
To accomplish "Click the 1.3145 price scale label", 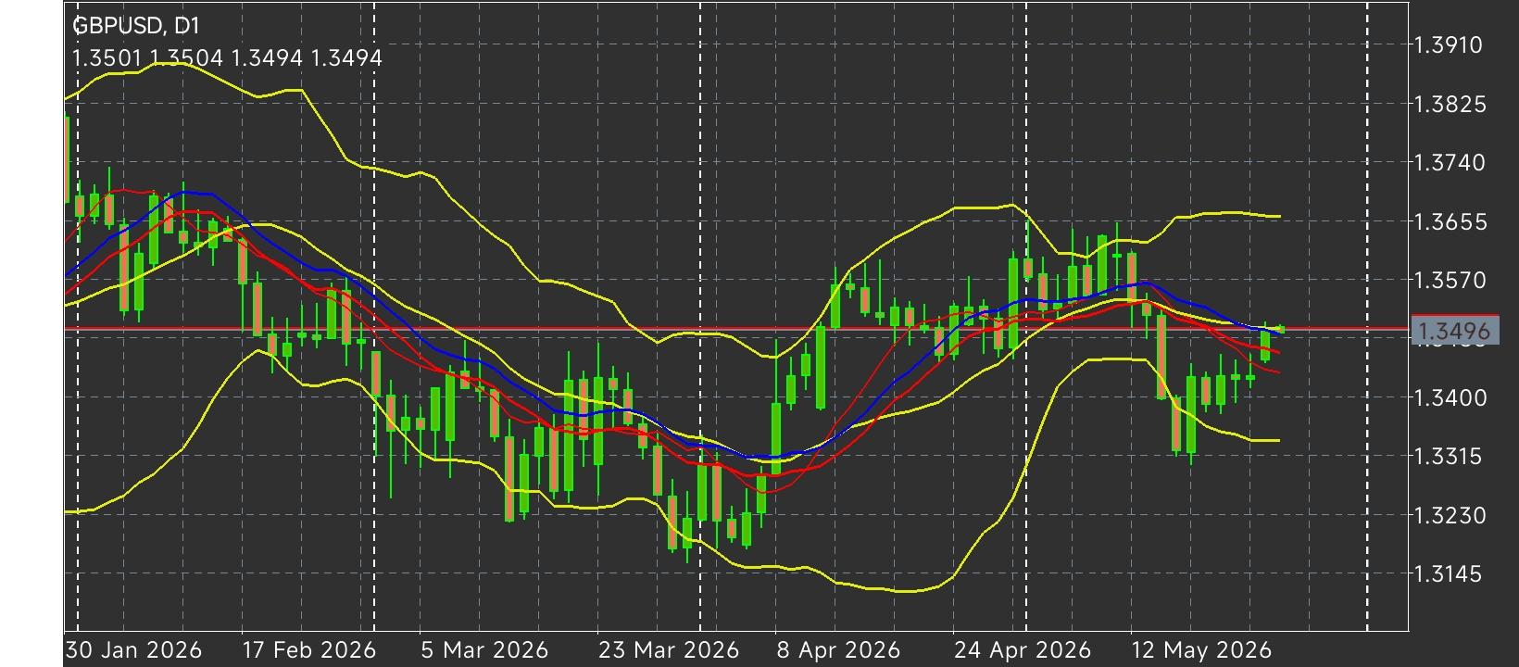I will click(1450, 573).
